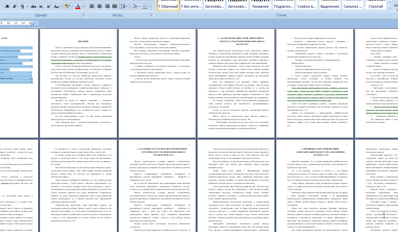Click the text highlight color button

67,6
